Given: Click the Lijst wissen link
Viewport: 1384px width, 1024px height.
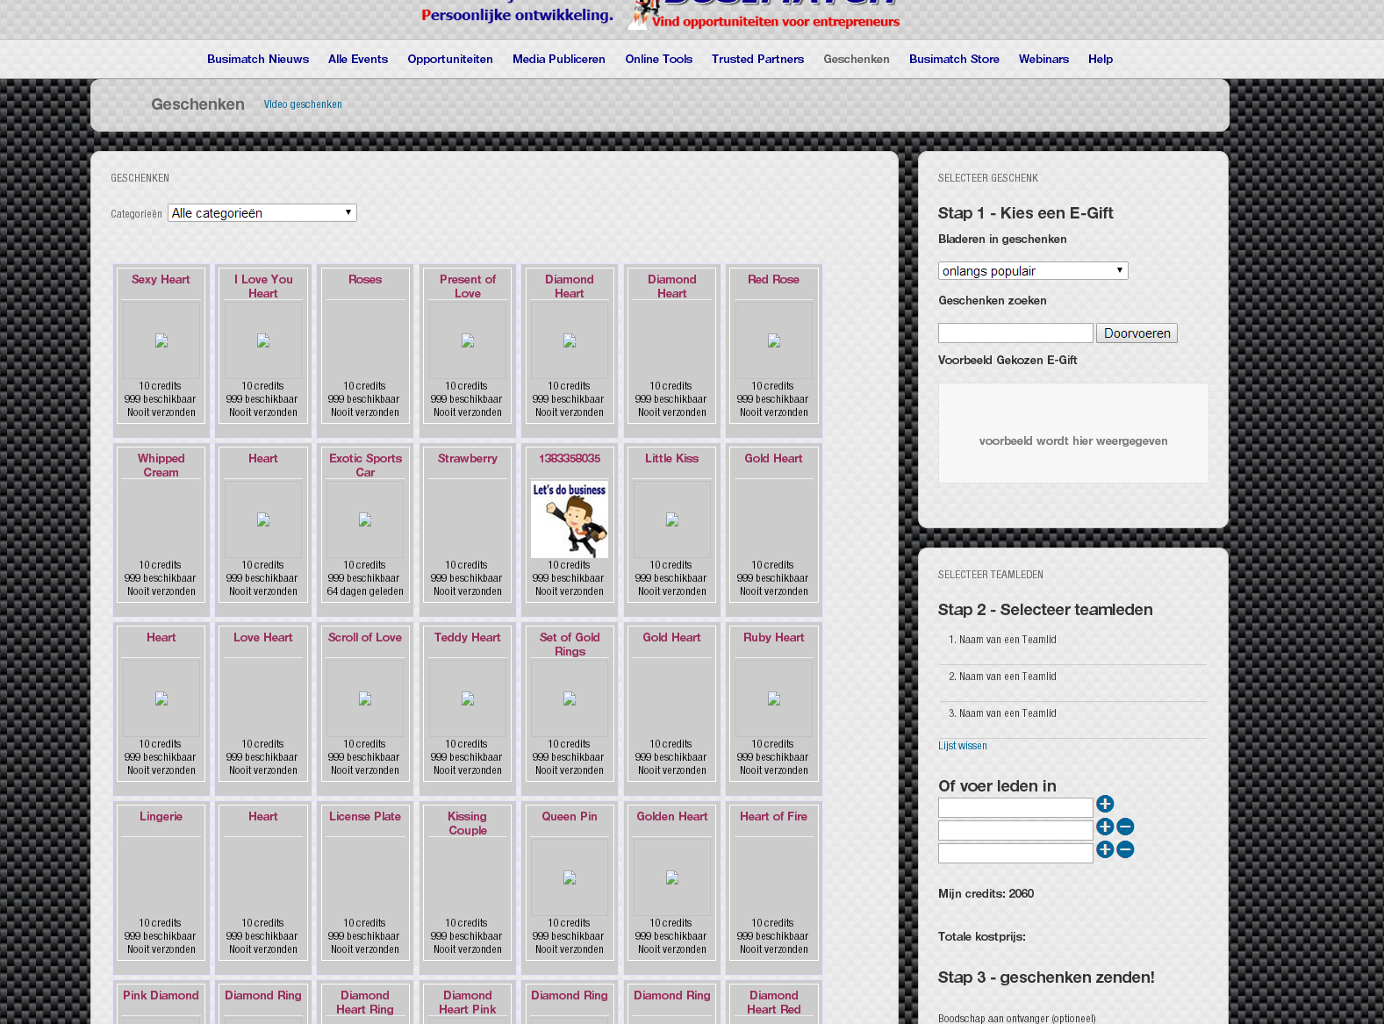Looking at the screenshot, I should pos(962,746).
